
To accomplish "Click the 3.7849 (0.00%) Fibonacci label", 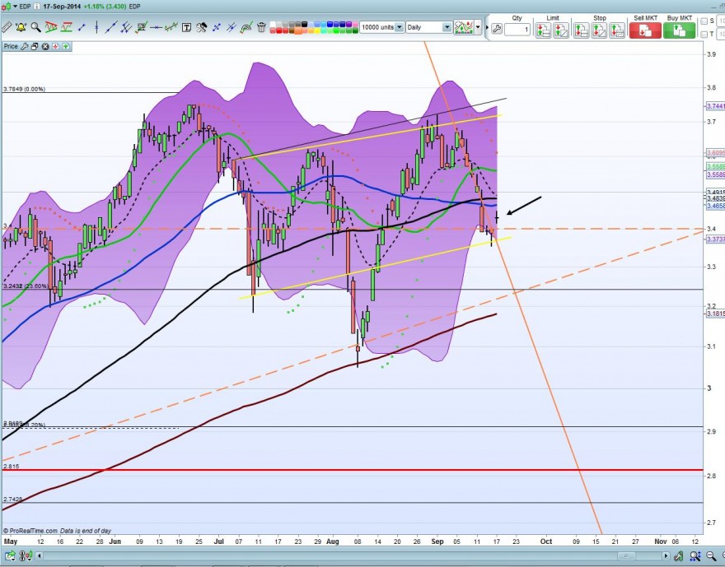I will [24, 89].
